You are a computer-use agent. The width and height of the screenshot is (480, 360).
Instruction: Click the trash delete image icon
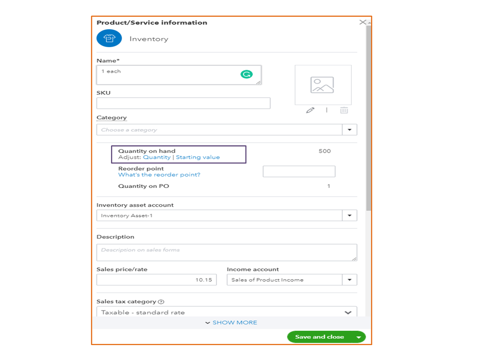tap(344, 110)
